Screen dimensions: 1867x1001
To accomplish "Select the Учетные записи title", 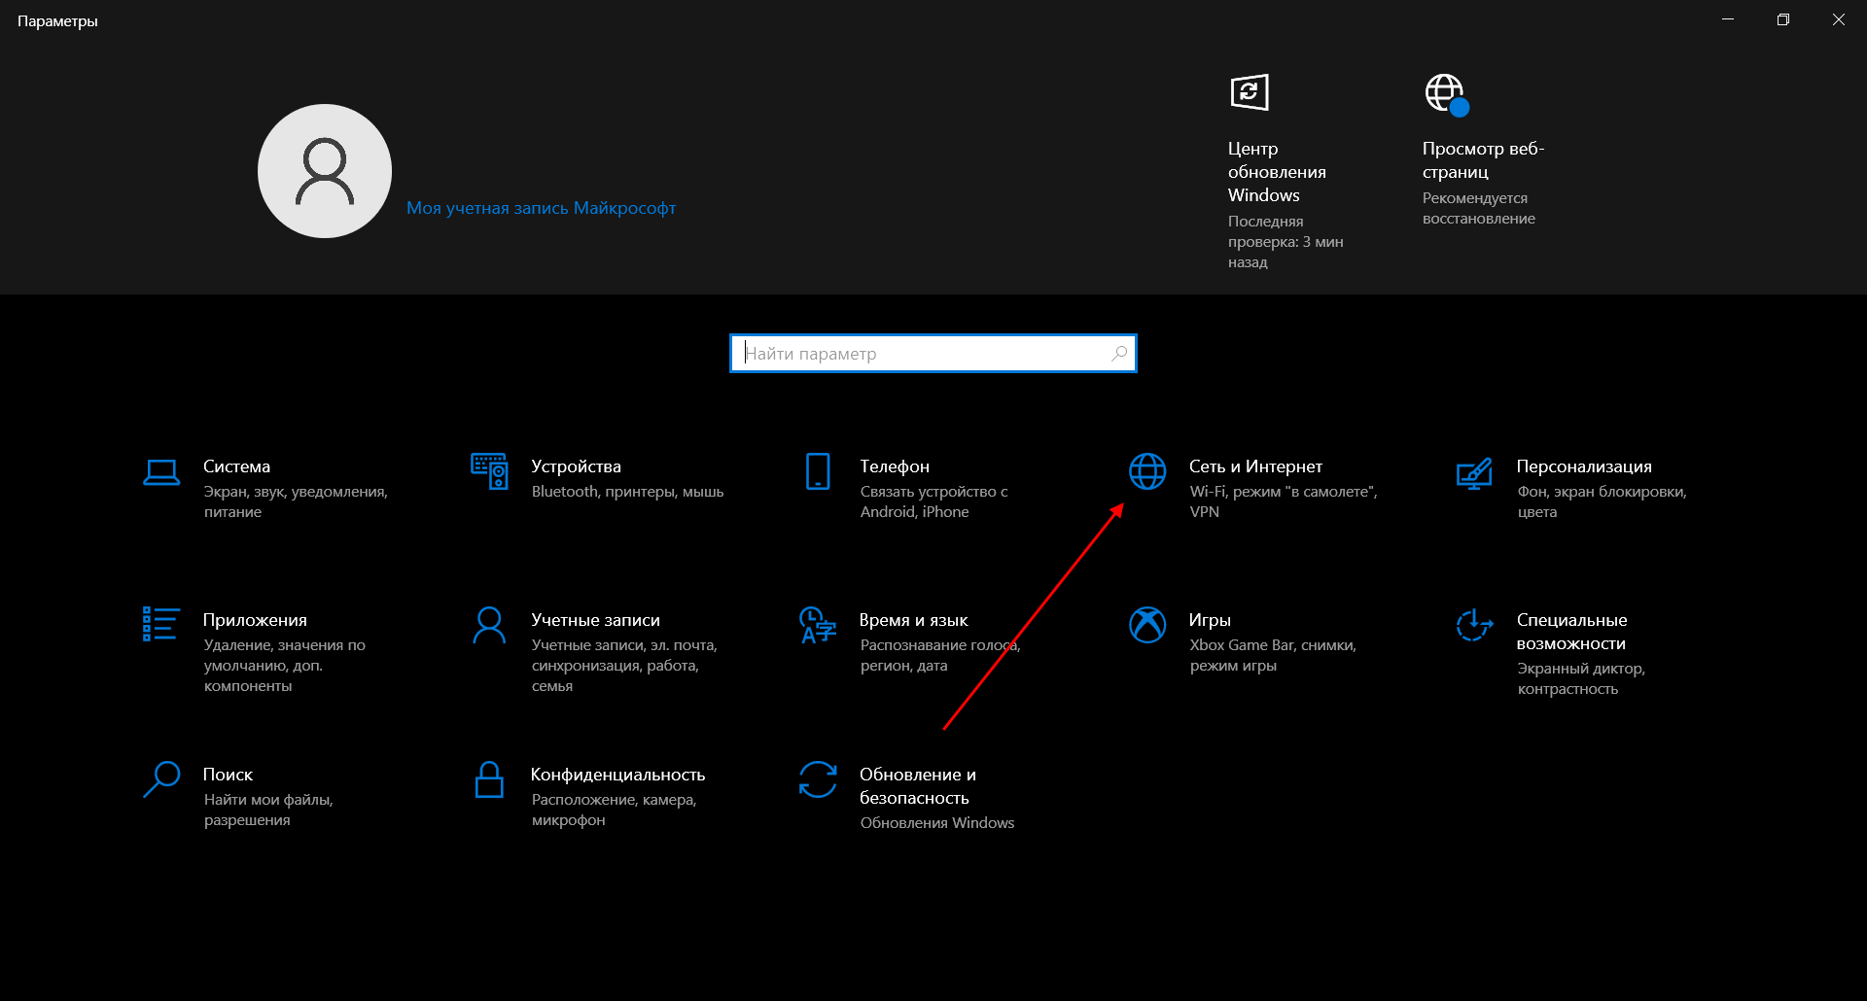I will pyautogui.click(x=595, y=620).
